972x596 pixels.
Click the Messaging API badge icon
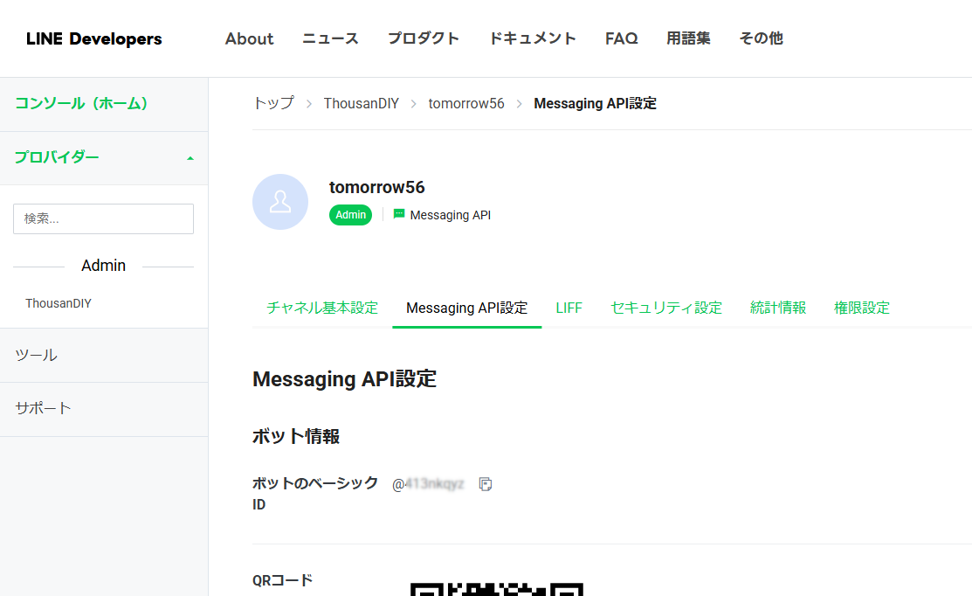pyautogui.click(x=398, y=214)
